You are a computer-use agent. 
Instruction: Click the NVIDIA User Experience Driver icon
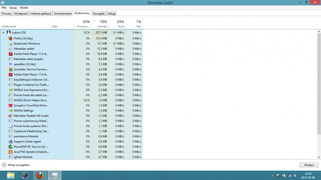pos(10,90)
